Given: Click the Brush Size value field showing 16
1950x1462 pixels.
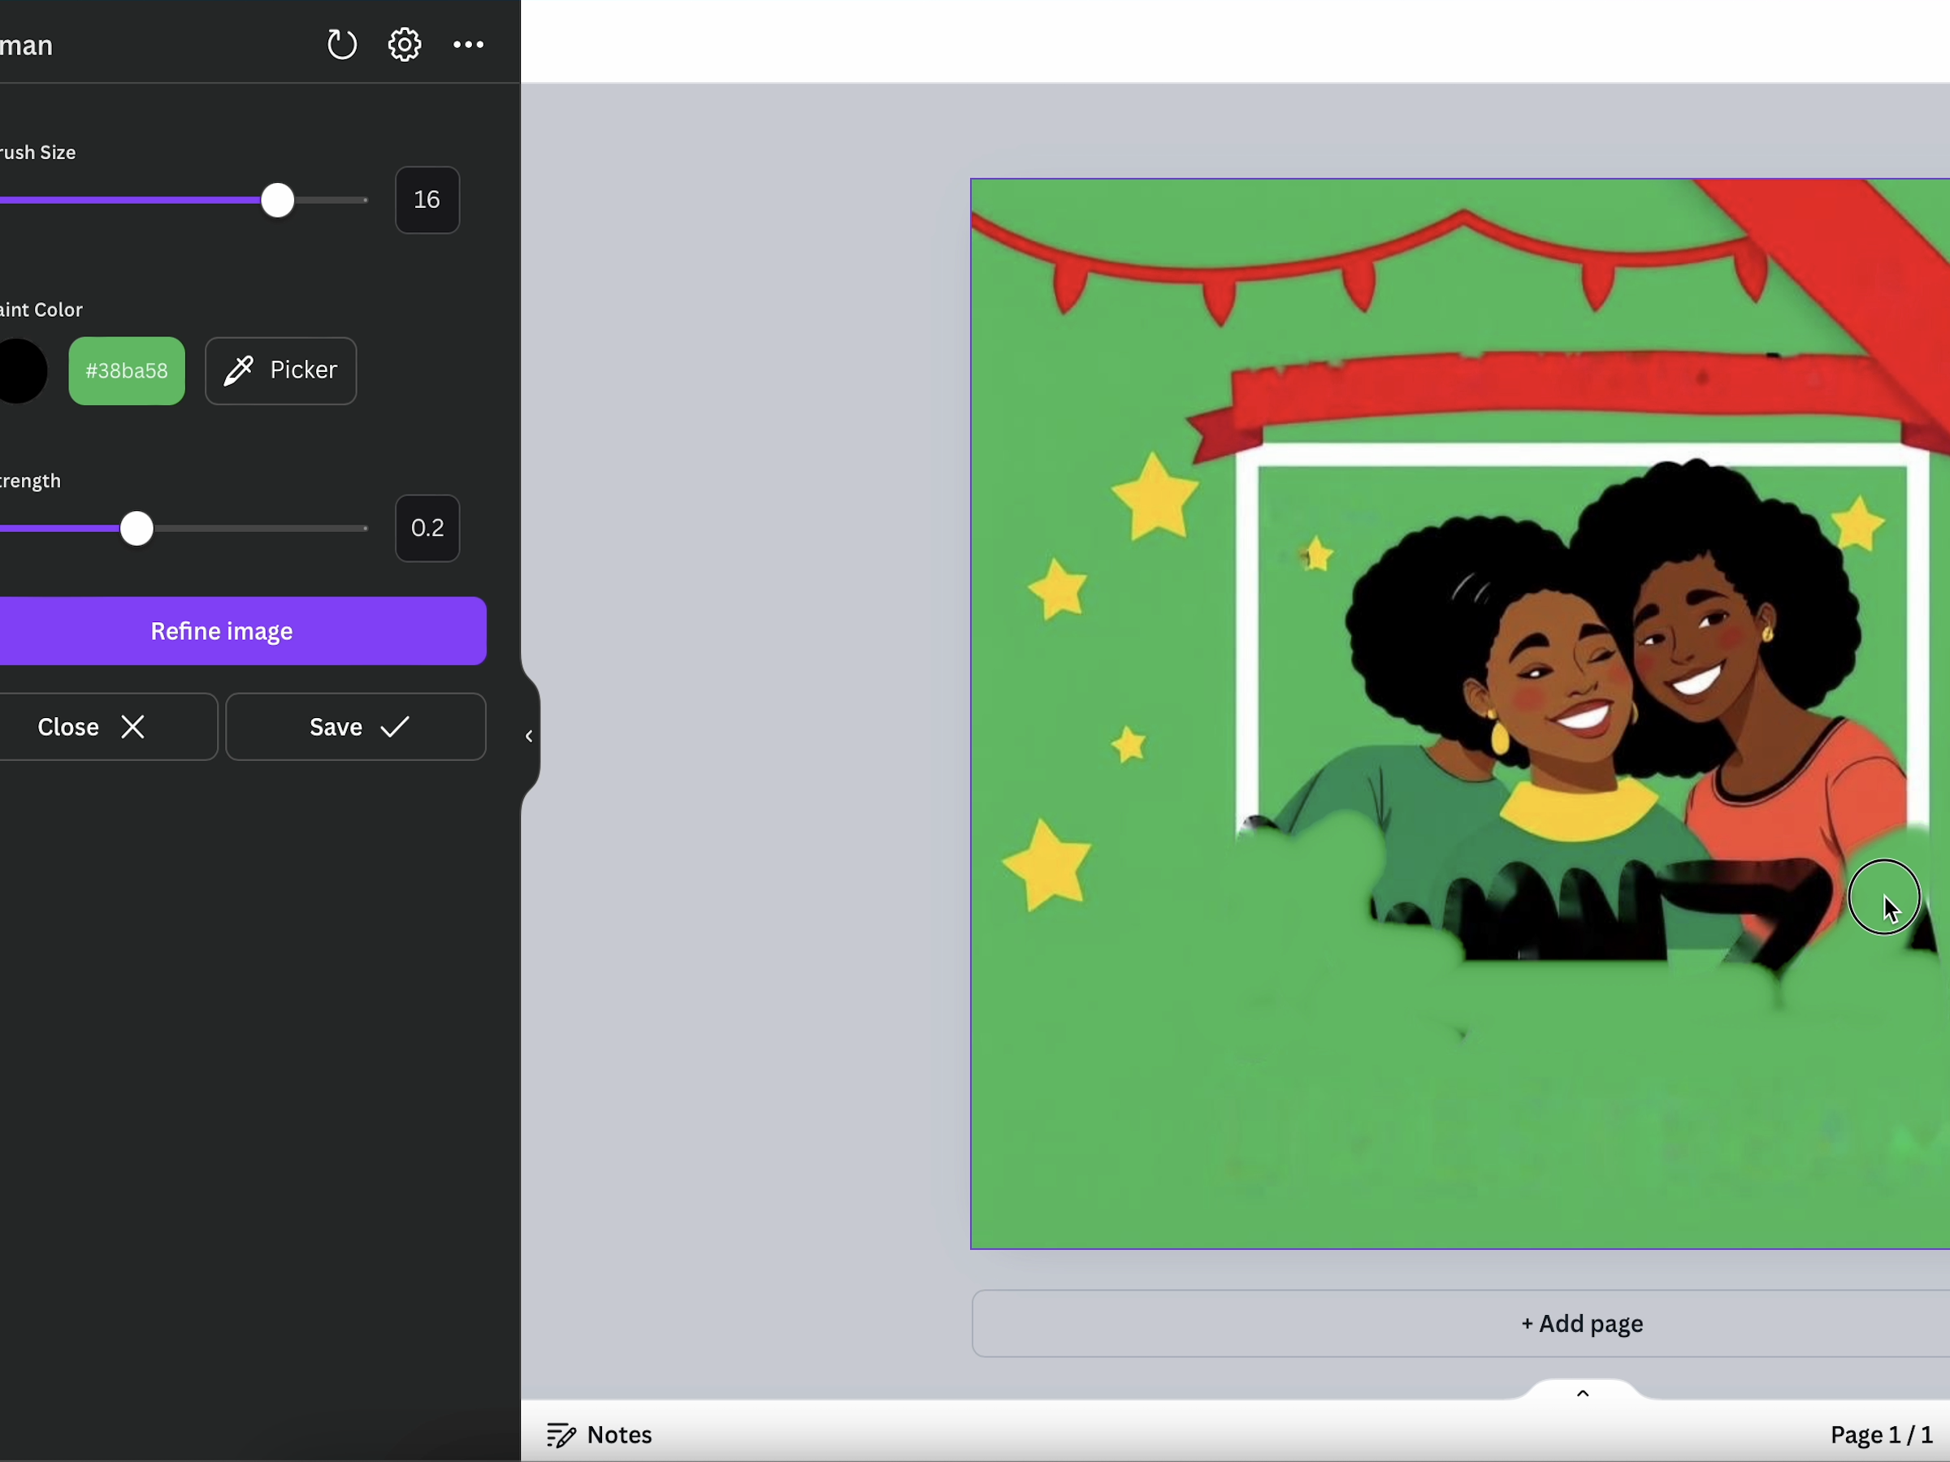Looking at the screenshot, I should pos(427,200).
